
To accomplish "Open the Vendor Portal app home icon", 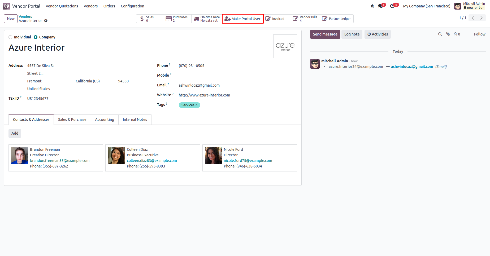I will coord(7,6).
